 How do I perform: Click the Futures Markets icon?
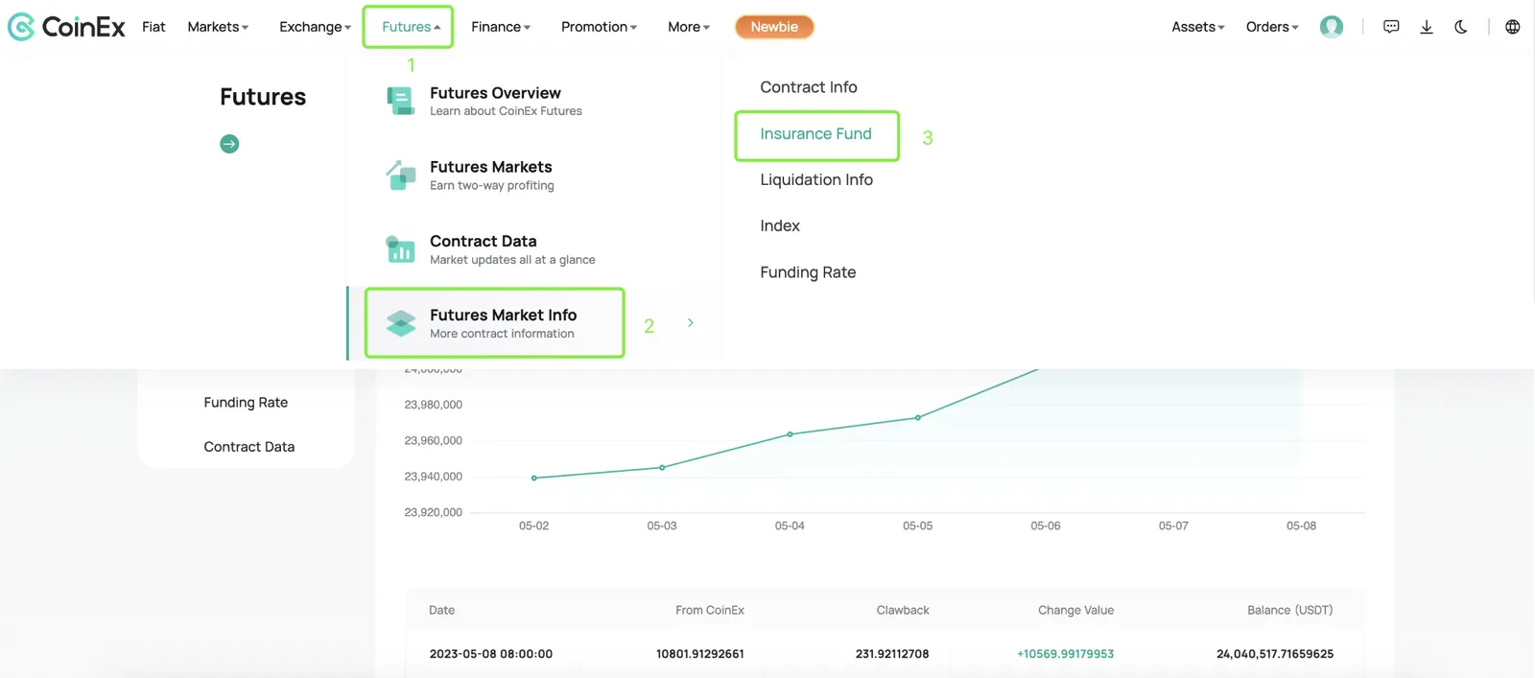click(400, 175)
